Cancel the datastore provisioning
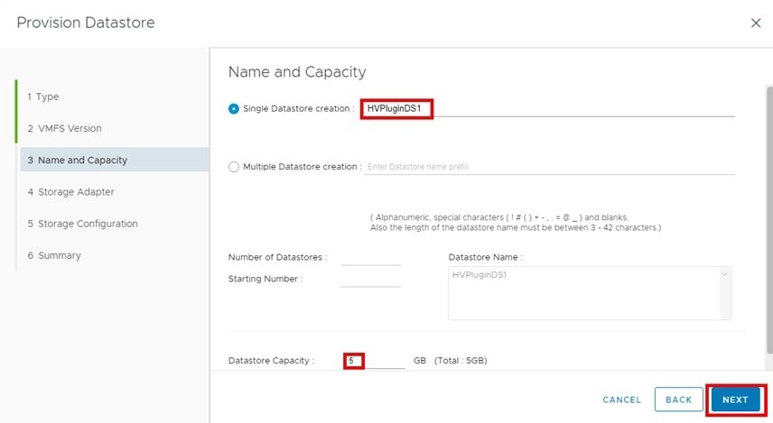This screenshot has height=423, width=773. point(621,400)
